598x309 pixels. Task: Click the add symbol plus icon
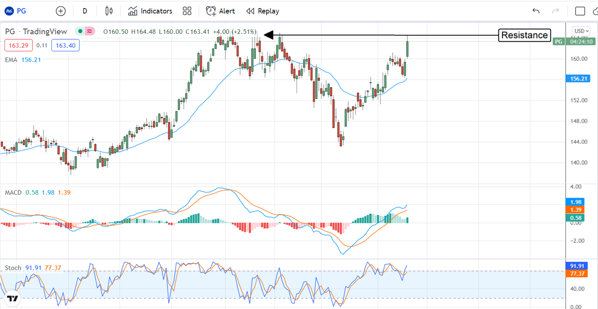(x=60, y=11)
